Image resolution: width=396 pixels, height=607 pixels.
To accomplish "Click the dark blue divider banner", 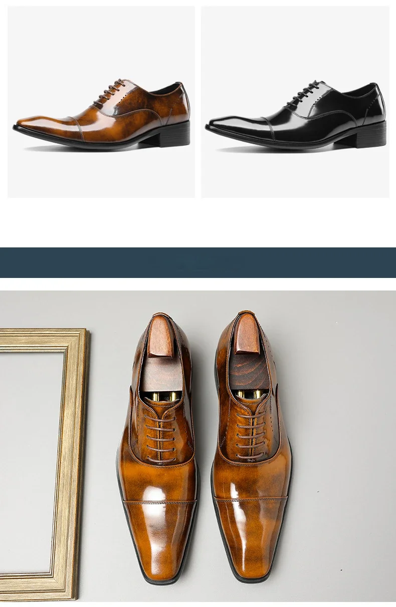I will pos(198,262).
